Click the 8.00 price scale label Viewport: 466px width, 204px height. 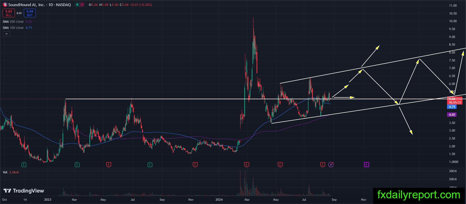pyautogui.click(x=452, y=53)
